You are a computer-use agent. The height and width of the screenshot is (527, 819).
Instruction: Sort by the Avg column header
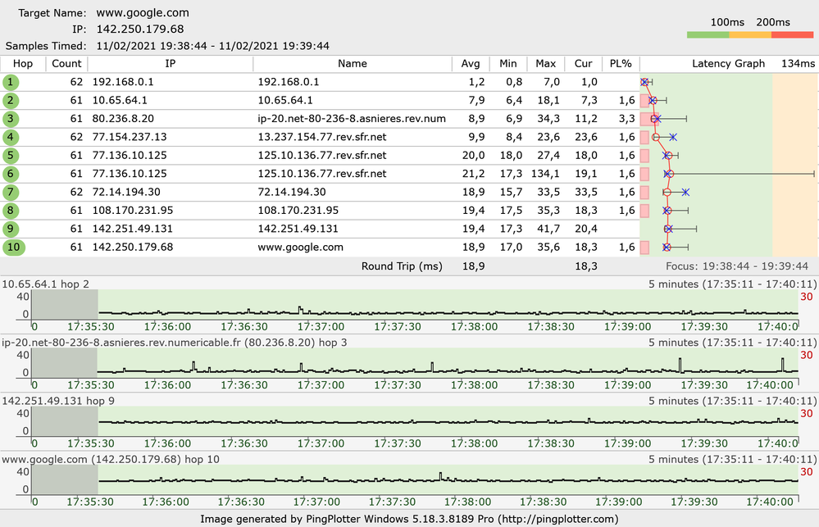471,64
